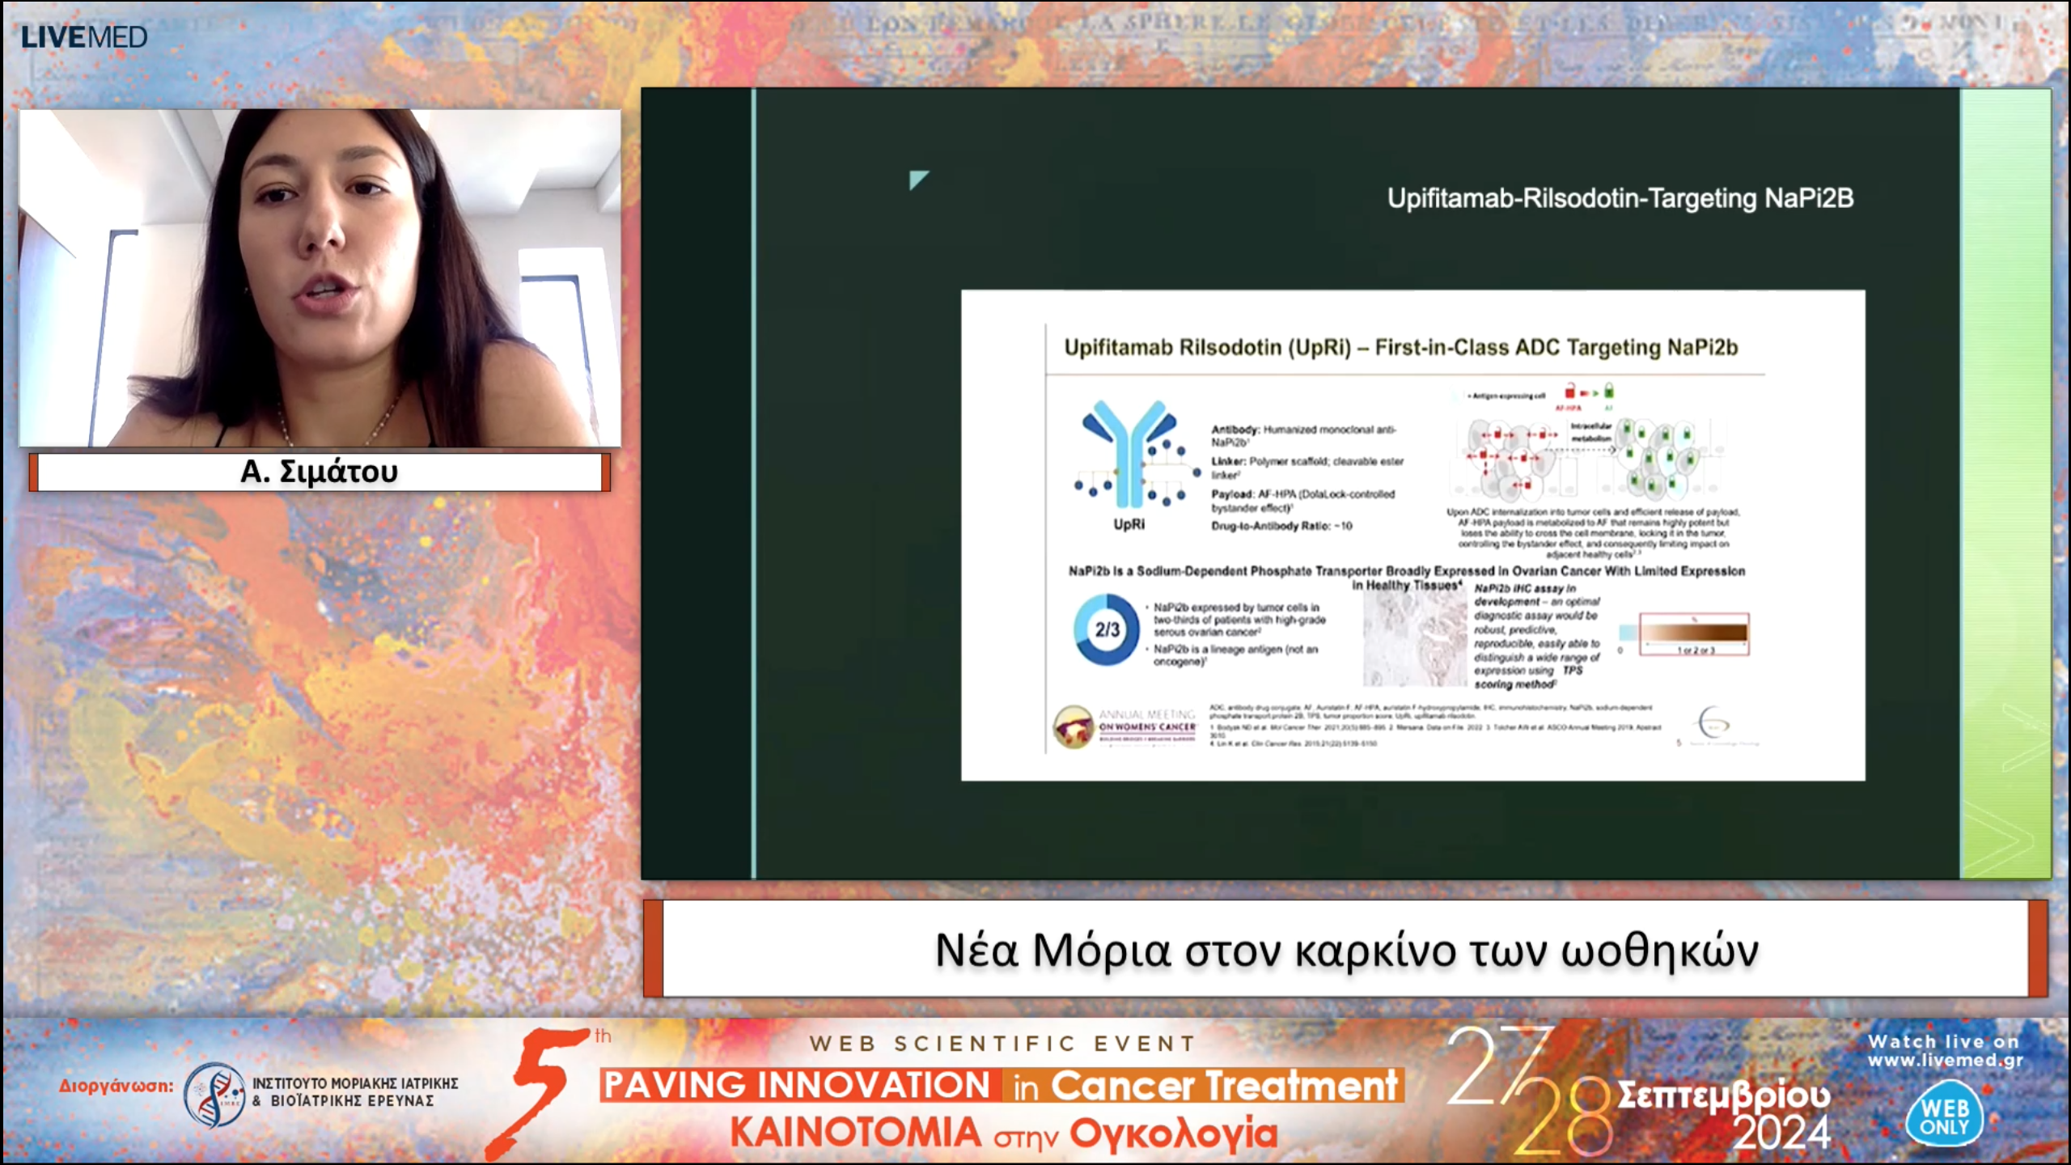The image size is (2071, 1165).
Task: Click the speaker name 'Α. Σιμάτου'
Action: point(320,472)
